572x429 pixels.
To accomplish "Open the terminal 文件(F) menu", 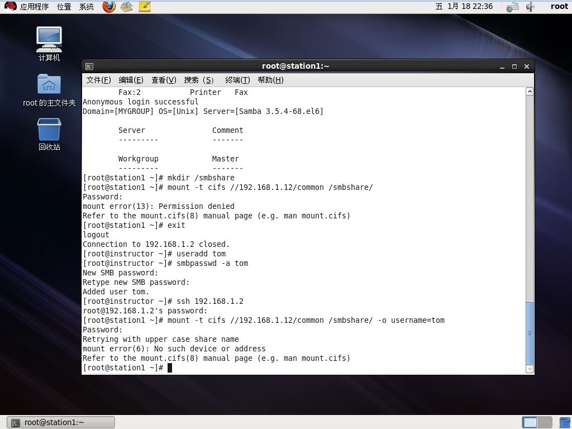I will click(x=98, y=80).
